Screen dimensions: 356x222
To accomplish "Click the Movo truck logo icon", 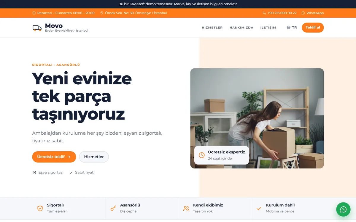I will pos(37,28).
